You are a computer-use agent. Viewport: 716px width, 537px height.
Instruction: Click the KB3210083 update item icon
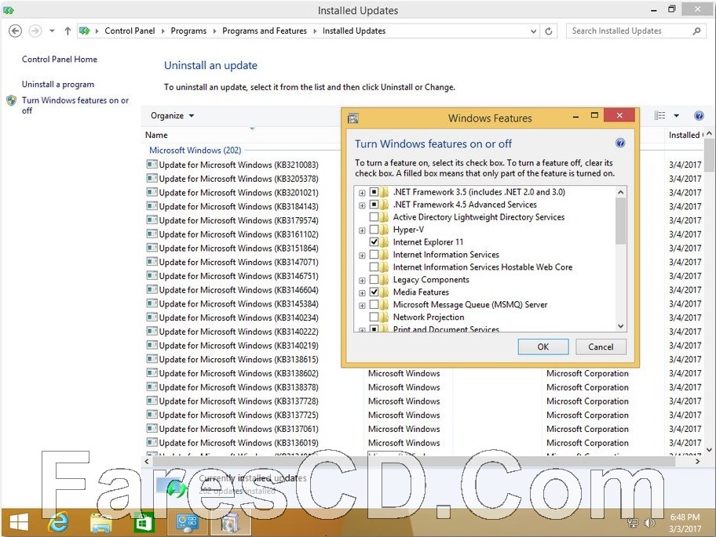click(x=152, y=164)
